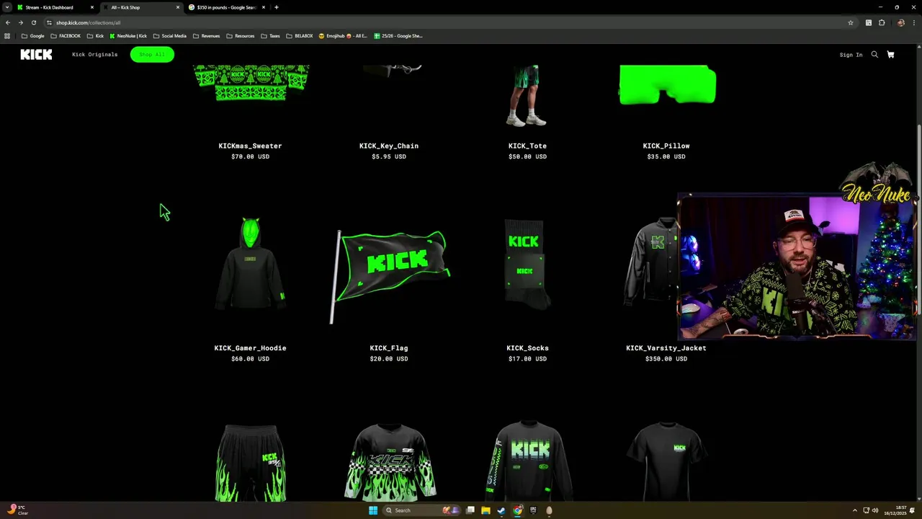Open Steam from the taskbar
Image resolution: width=922 pixels, height=519 pixels.
tap(501, 510)
